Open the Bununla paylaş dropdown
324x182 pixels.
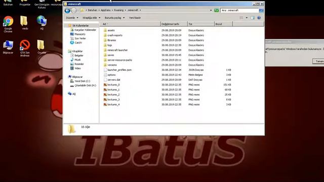click(x=114, y=18)
